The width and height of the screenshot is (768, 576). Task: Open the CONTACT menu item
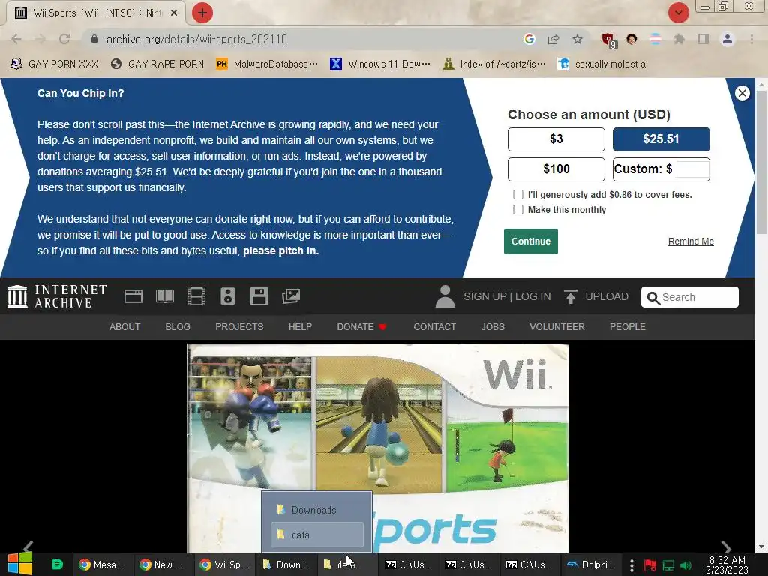point(434,327)
